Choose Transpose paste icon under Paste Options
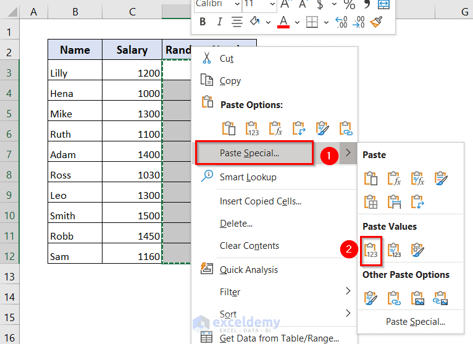 299,128
